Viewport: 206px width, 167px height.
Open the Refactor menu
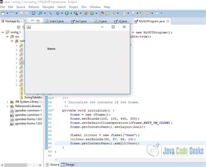click(34, 7)
